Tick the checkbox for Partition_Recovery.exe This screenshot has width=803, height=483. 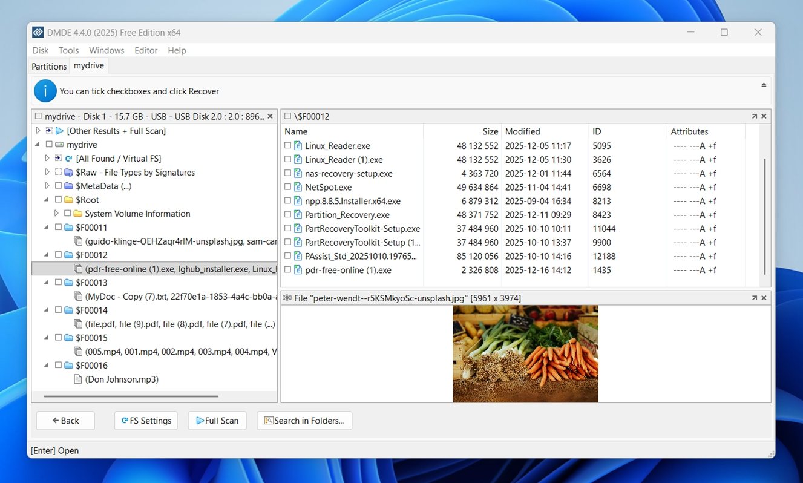[x=288, y=215]
